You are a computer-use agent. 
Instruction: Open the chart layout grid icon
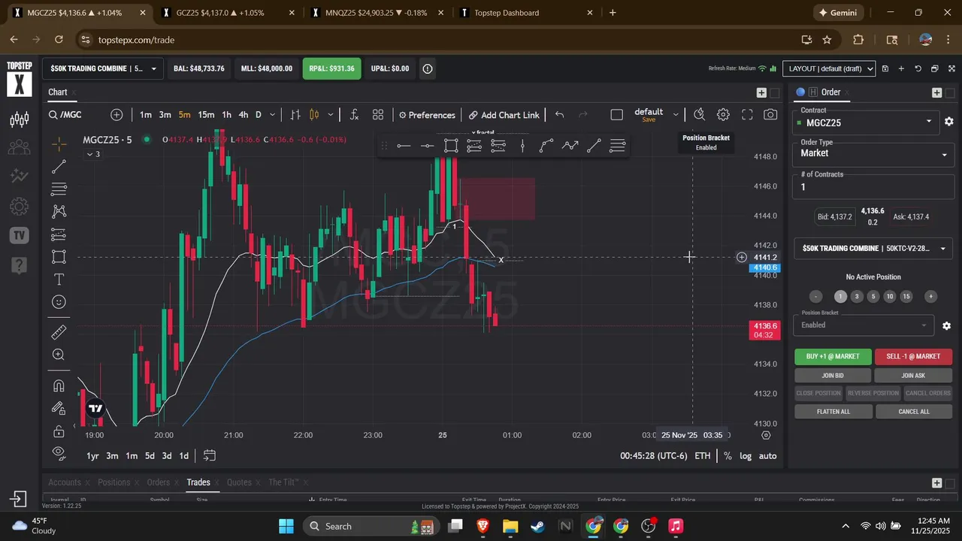click(x=378, y=115)
